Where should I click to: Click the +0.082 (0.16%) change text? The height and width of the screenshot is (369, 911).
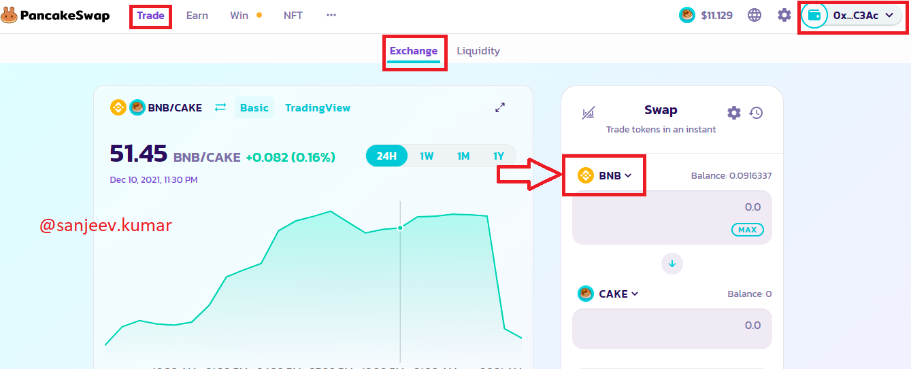pyautogui.click(x=291, y=157)
